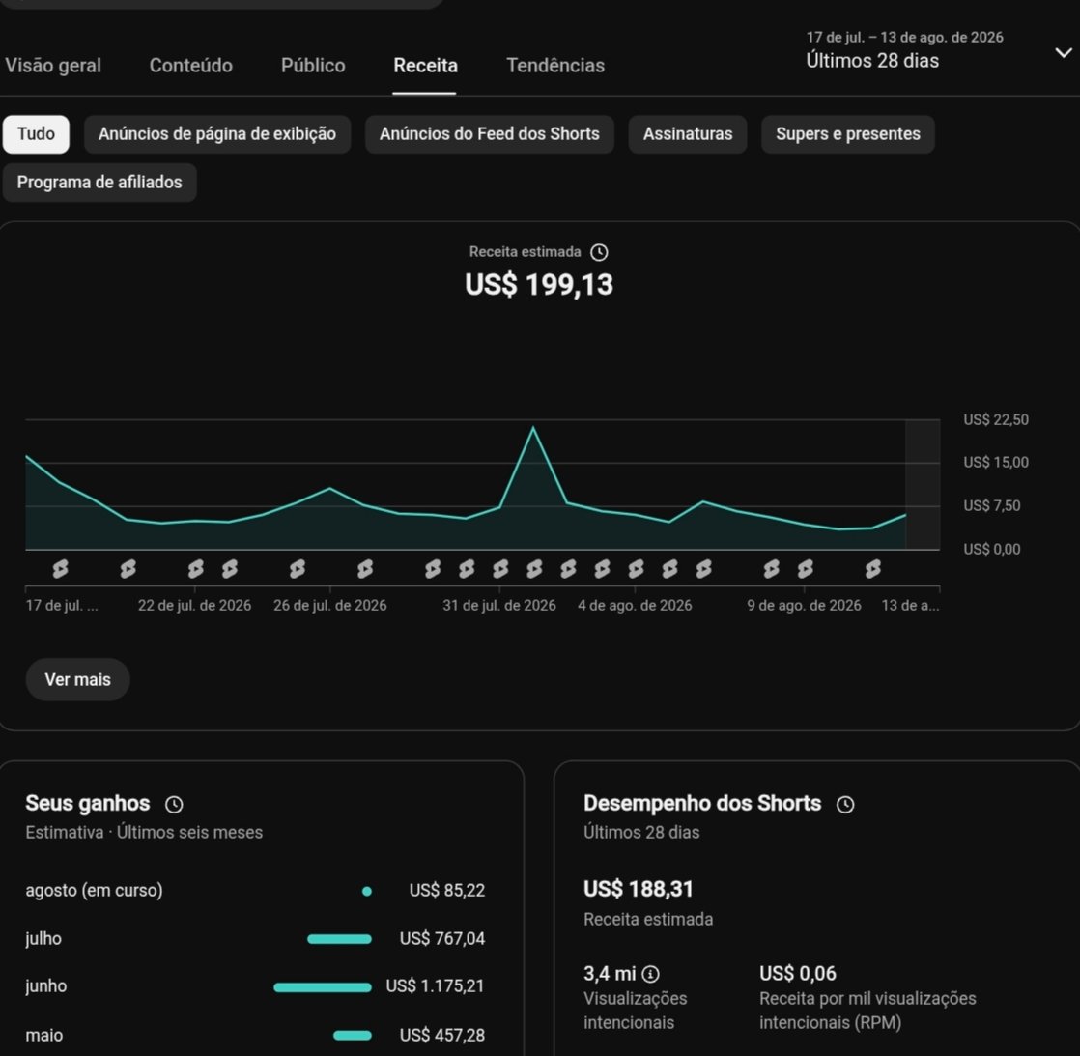This screenshot has height=1056, width=1080.
Task: Switch to the Visão geral tab
Action: 53,66
